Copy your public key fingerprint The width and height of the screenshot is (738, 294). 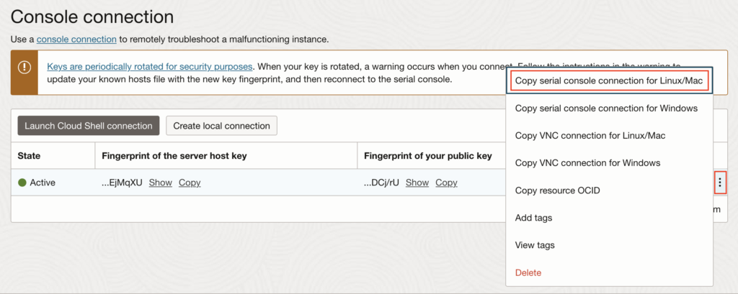(x=446, y=183)
